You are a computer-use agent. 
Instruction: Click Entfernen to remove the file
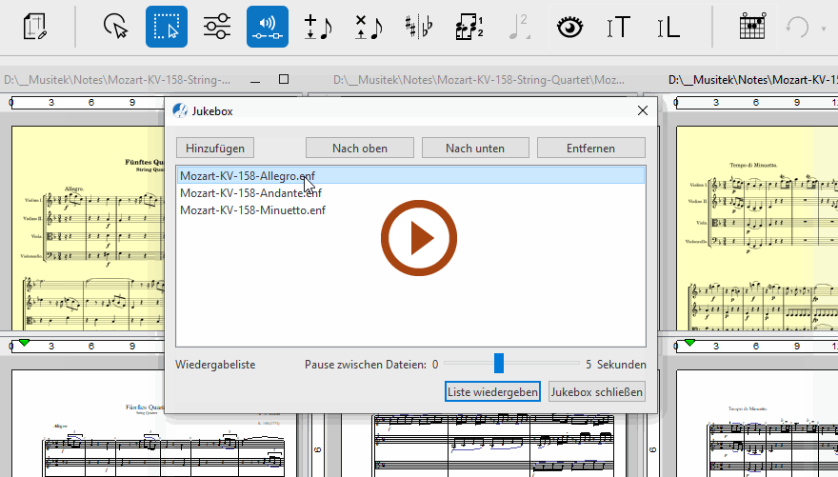590,148
